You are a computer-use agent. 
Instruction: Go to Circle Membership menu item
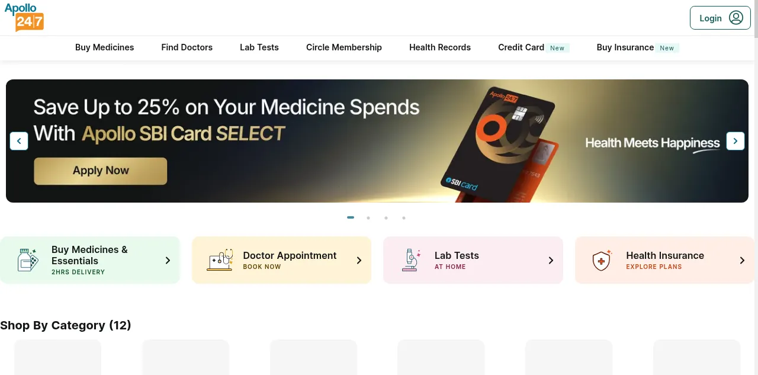point(343,47)
